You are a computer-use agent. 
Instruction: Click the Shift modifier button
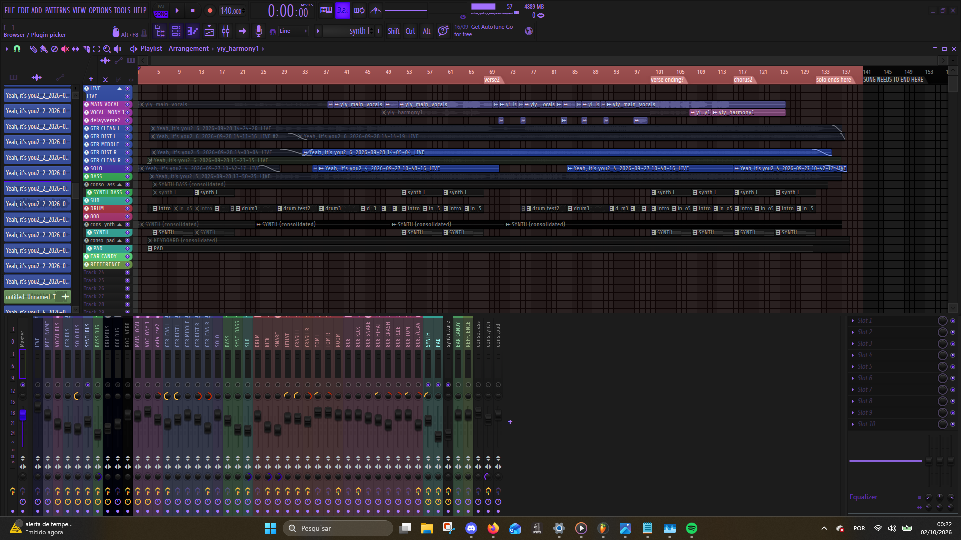394,31
